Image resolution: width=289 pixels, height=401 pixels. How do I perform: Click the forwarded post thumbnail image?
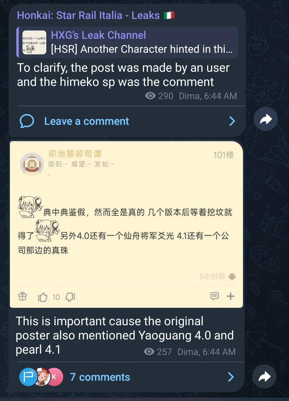tap(34, 42)
